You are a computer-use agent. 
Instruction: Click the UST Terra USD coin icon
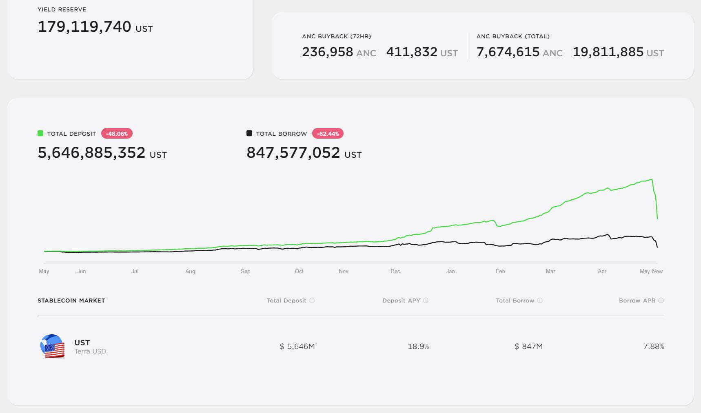[x=52, y=346]
